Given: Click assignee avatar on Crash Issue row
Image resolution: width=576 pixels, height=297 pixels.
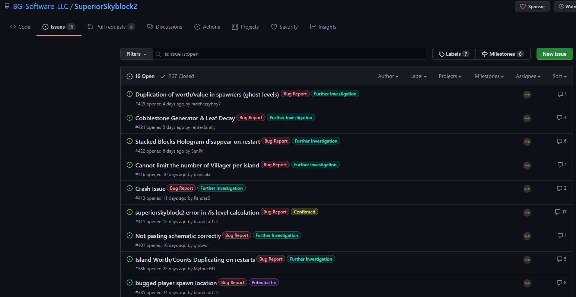Looking at the screenshot, I should (527, 189).
